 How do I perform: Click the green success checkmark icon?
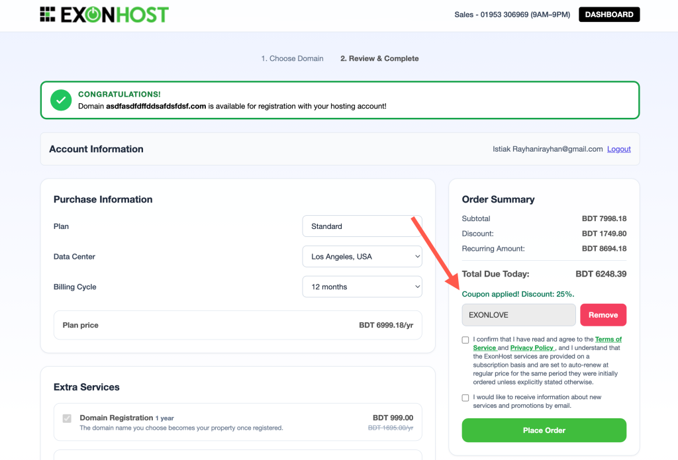[62, 100]
